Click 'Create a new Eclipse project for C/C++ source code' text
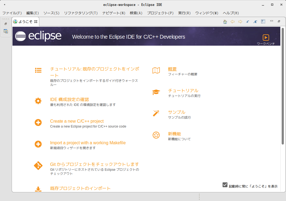 pos(88,126)
